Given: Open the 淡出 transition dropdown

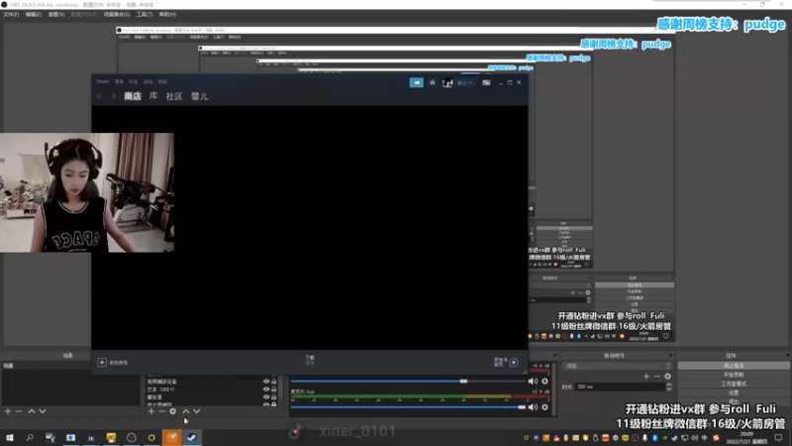Looking at the screenshot, I should point(618,366).
